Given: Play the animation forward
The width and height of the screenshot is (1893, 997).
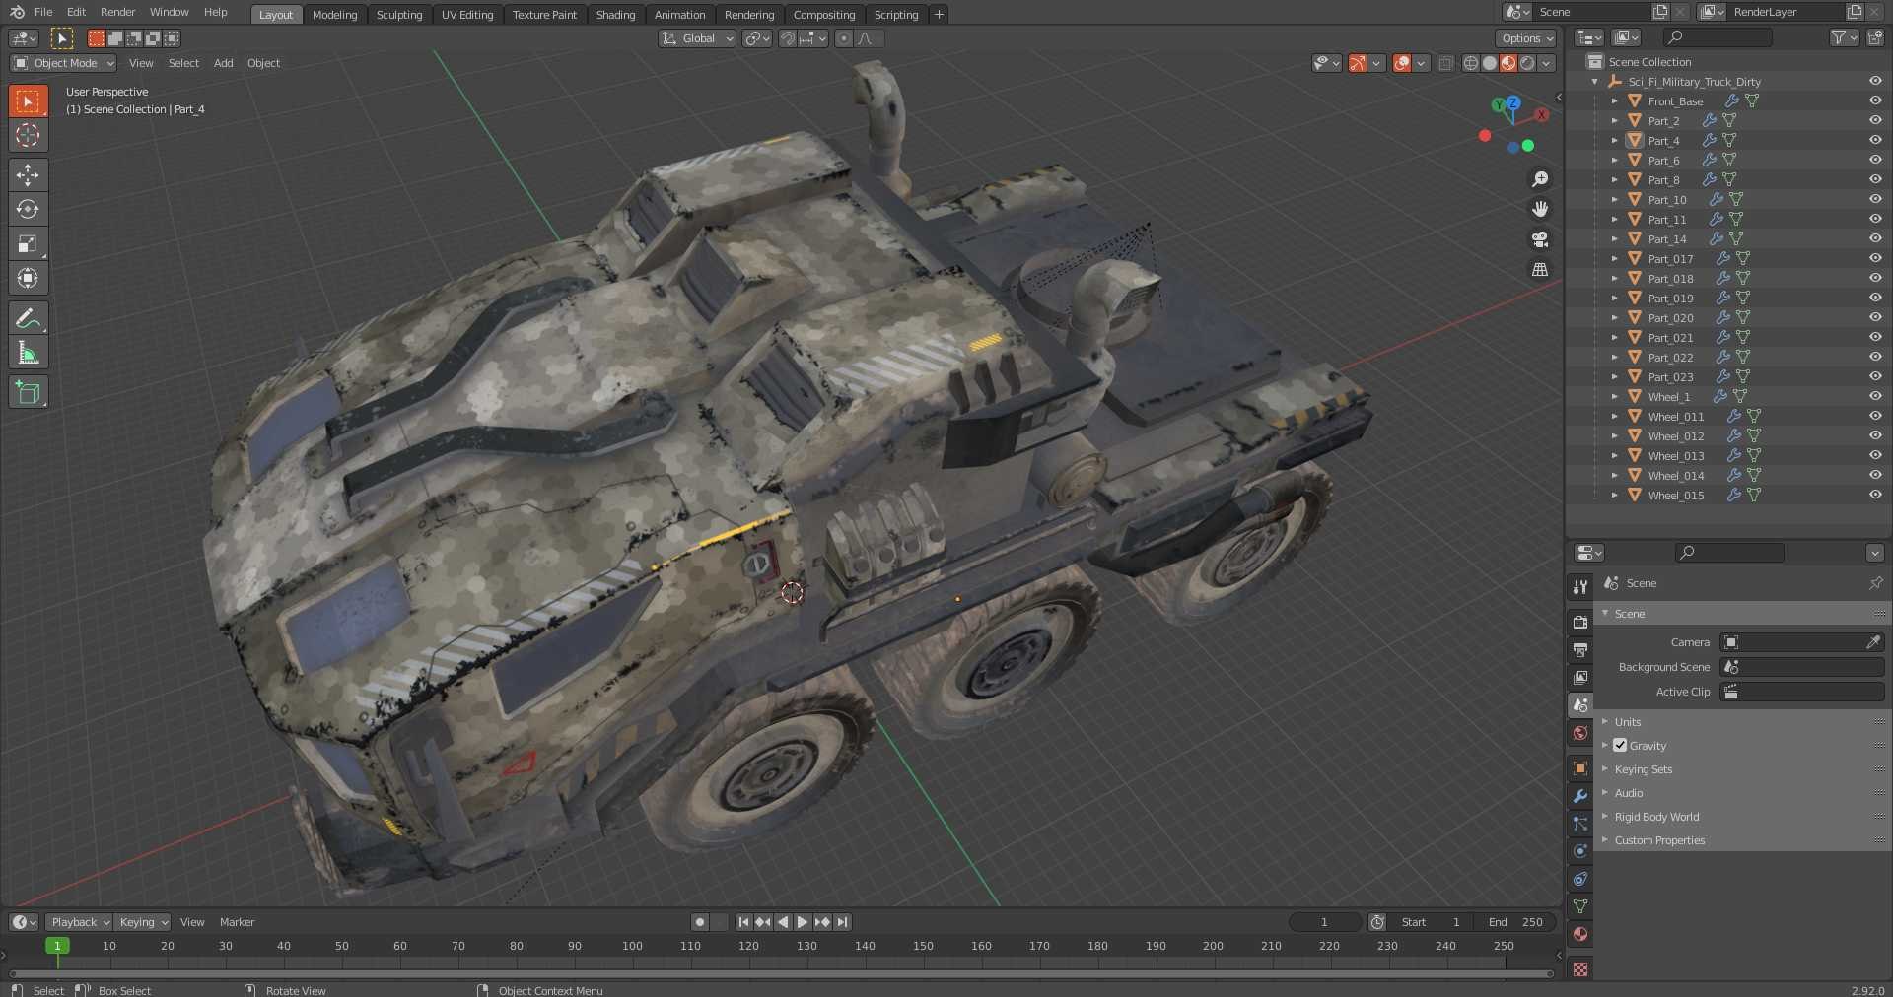Looking at the screenshot, I should [x=803, y=922].
